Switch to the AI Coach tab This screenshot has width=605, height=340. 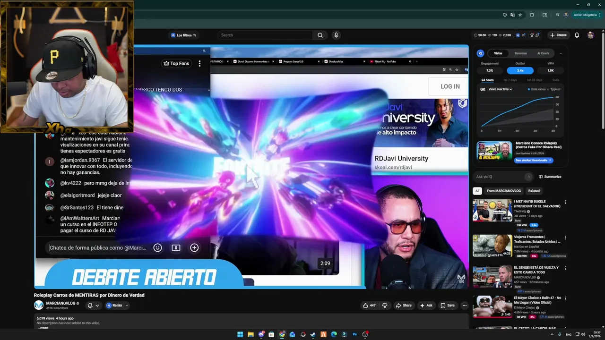click(543, 53)
